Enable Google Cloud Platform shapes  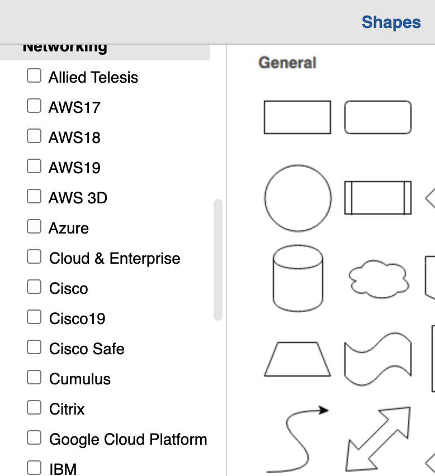coord(34,438)
